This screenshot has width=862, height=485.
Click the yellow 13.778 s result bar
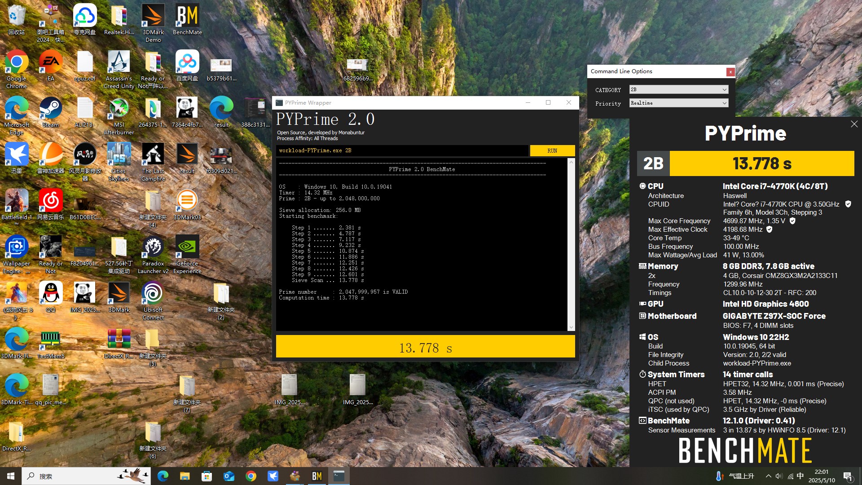click(425, 347)
